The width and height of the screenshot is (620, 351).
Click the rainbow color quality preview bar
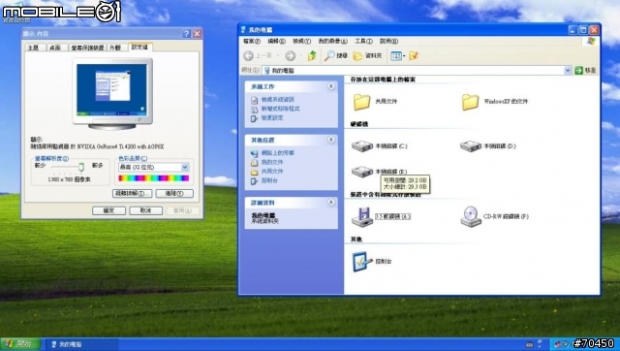(x=153, y=178)
